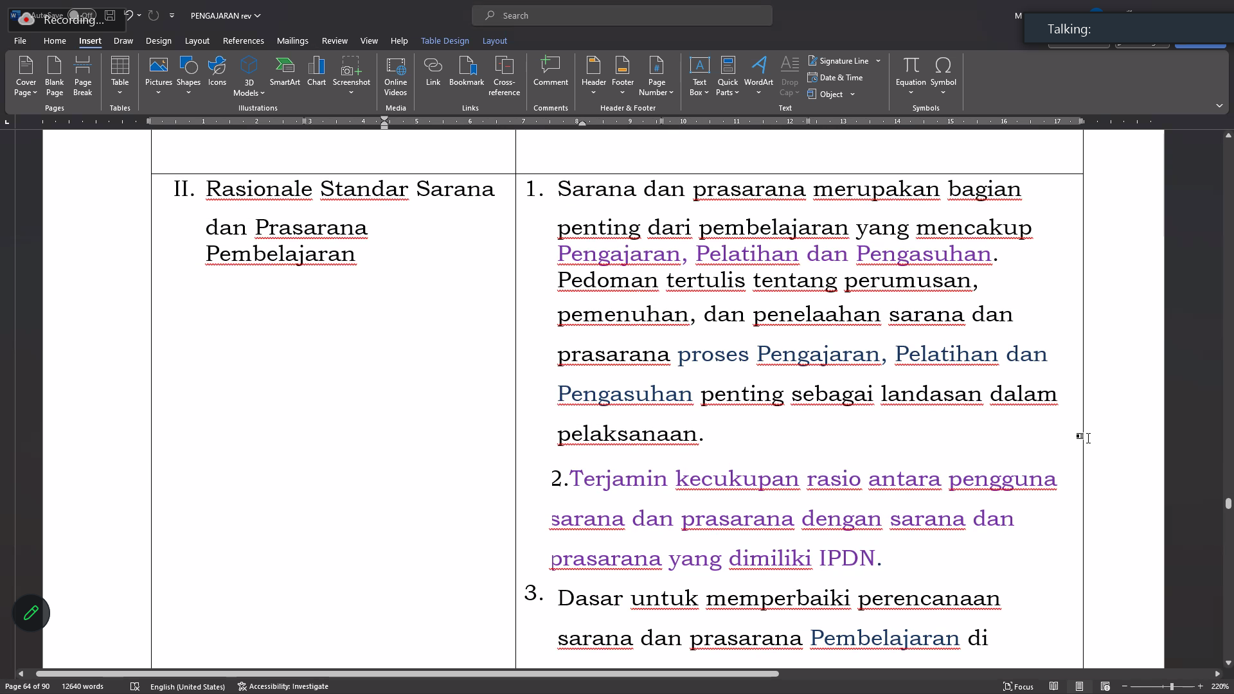Viewport: 1234px width, 694px height.
Task: Click the Page 64 of 90 indicator
Action: (x=28, y=686)
